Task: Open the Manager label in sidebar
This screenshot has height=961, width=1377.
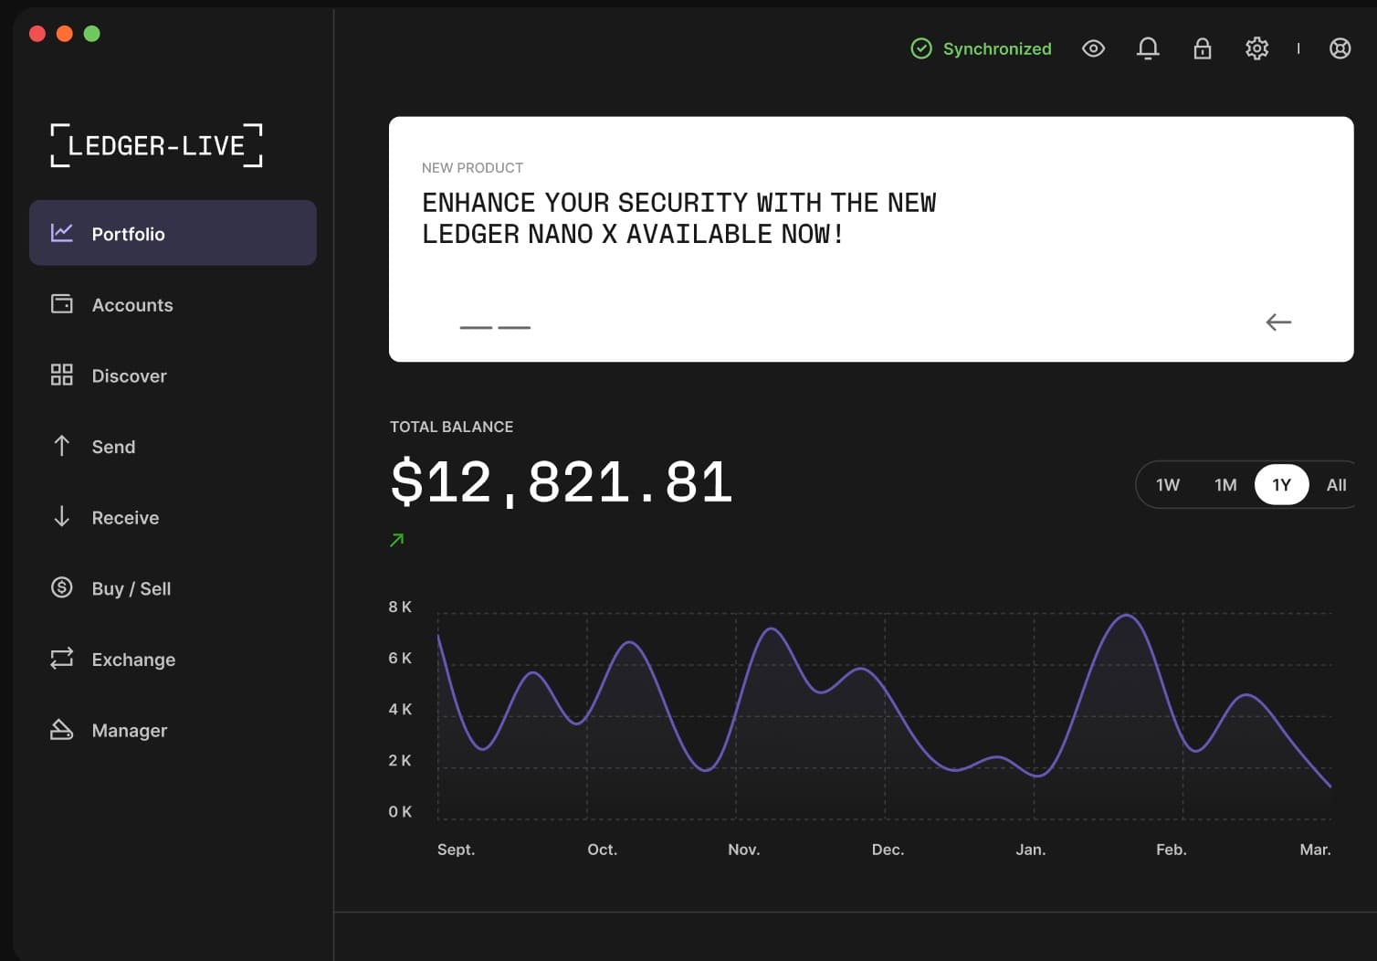Action: pyautogui.click(x=130, y=731)
